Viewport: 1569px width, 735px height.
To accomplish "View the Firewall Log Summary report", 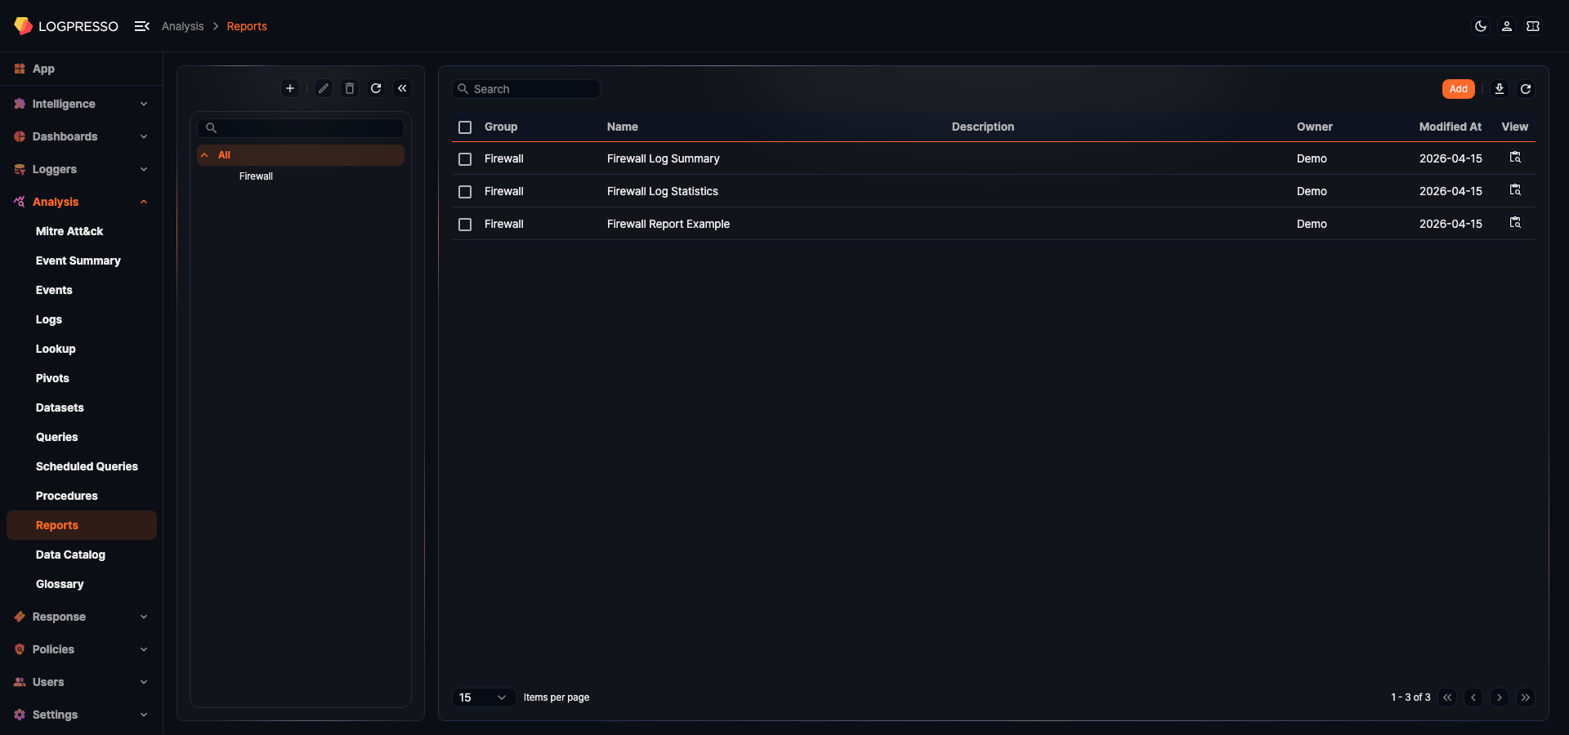I will [x=1515, y=158].
